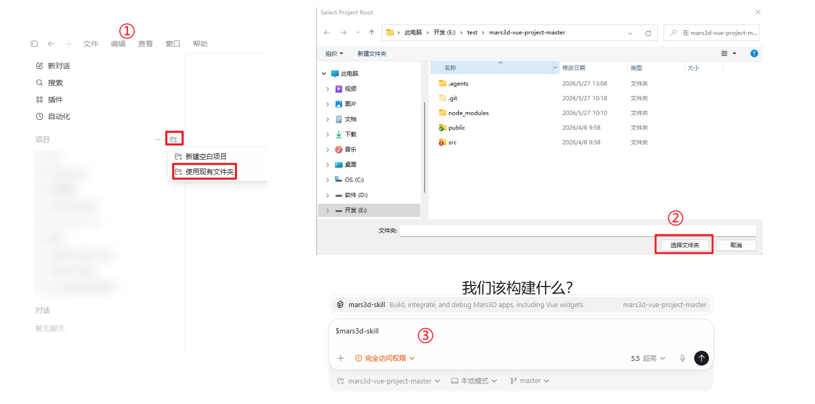This screenshot has height=404, width=815.
Task: Select 文档 in the navigation tree
Action: pyautogui.click(x=351, y=119)
